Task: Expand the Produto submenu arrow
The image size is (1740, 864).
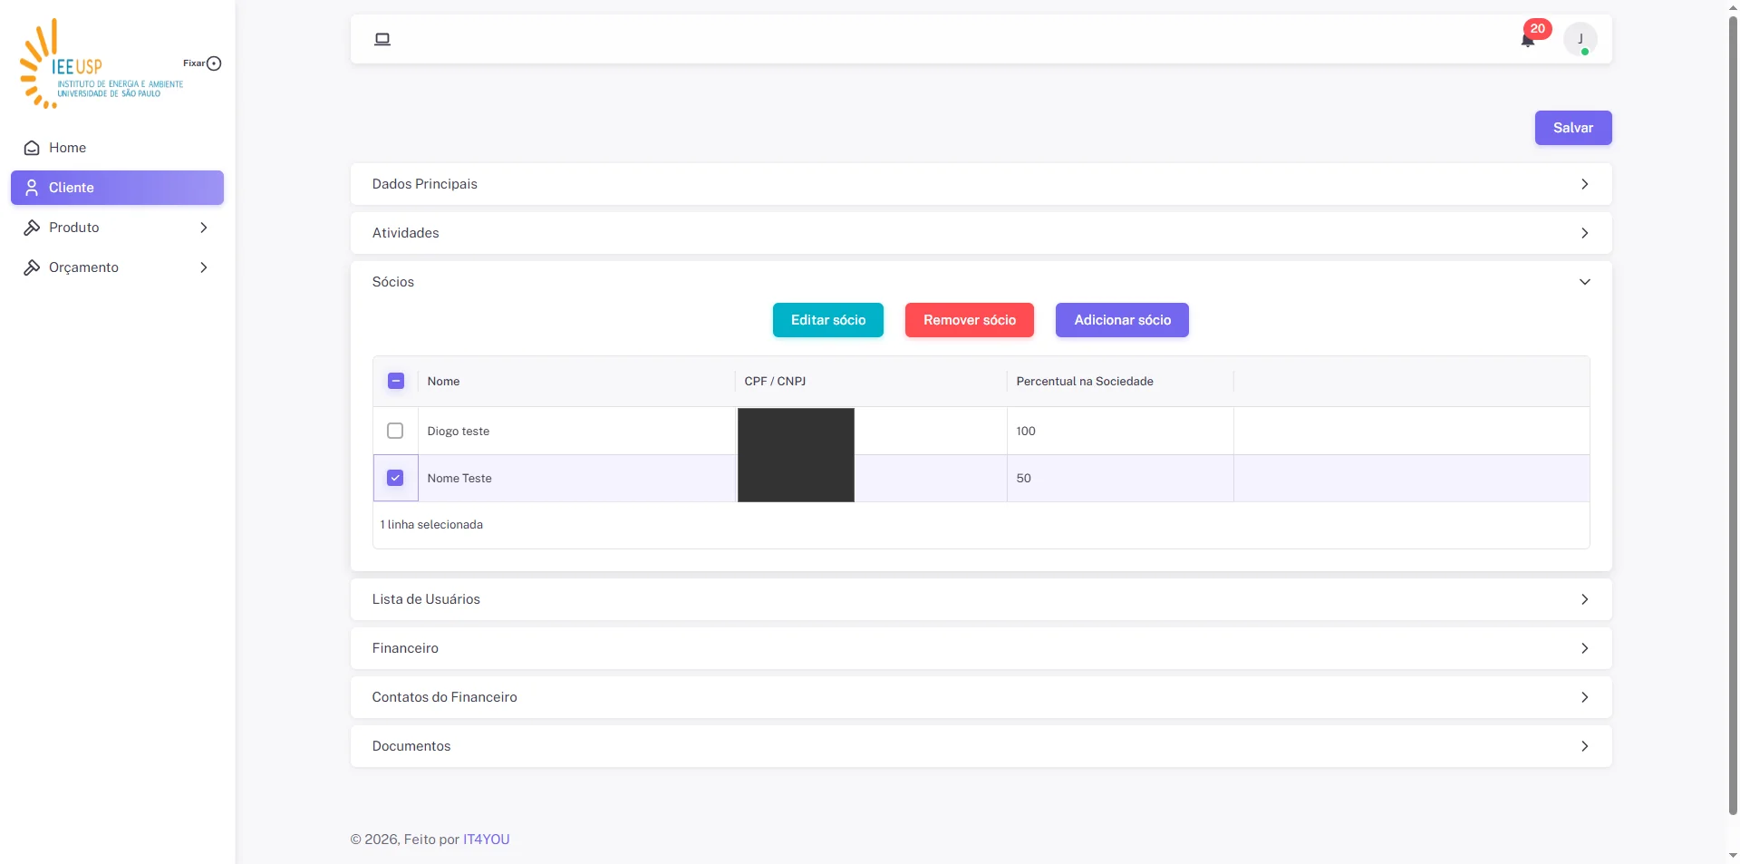Action: (x=203, y=228)
